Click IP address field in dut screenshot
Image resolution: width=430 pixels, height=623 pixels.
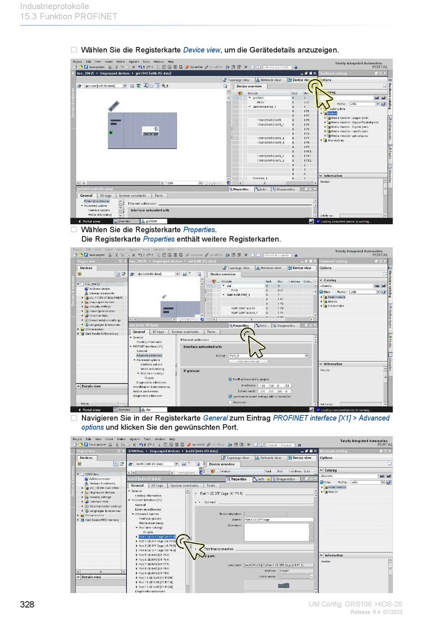coord(274,386)
